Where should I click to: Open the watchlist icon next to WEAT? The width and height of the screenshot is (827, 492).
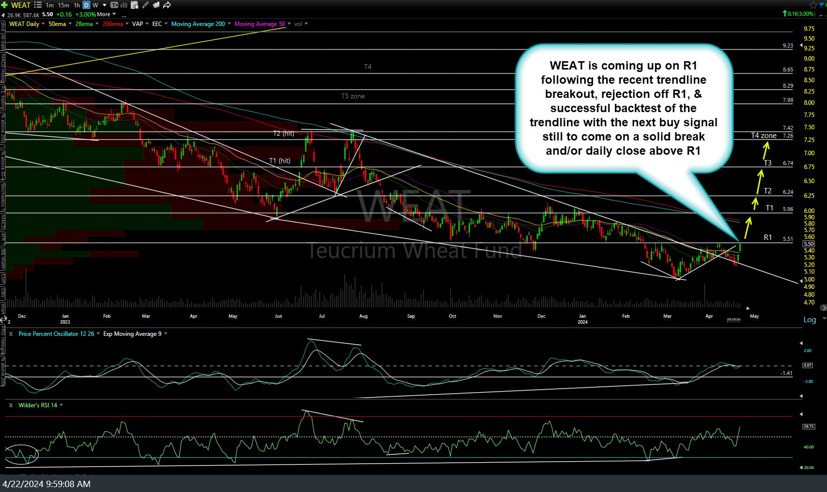[38, 5]
